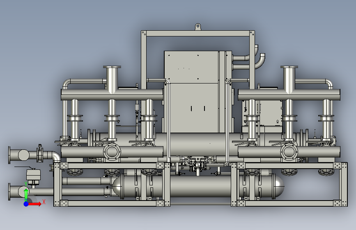Select the valve actuator box at lower left
356x230 pixels.
[33, 175]
